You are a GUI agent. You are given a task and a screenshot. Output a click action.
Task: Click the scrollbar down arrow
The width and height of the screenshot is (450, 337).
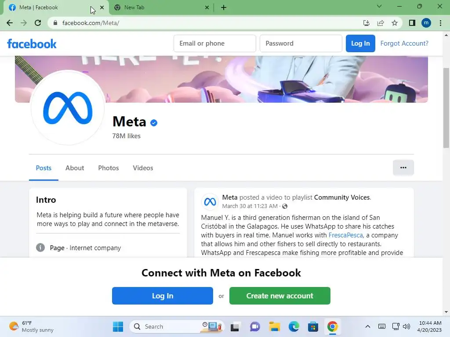coord(446,312)
